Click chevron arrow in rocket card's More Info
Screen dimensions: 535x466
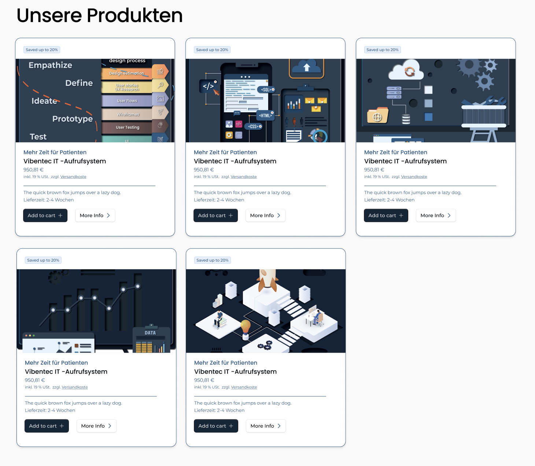279,426
